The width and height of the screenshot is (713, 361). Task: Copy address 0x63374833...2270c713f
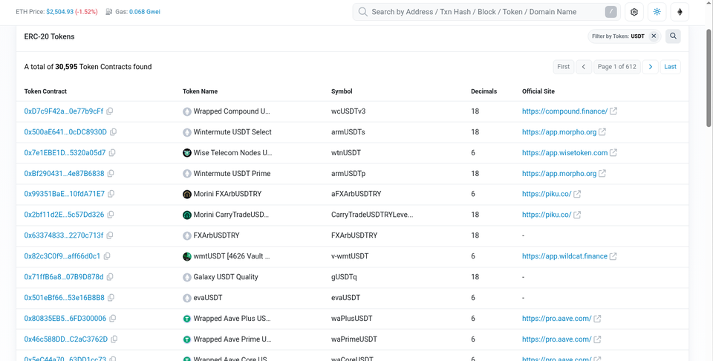click(110, 235)
